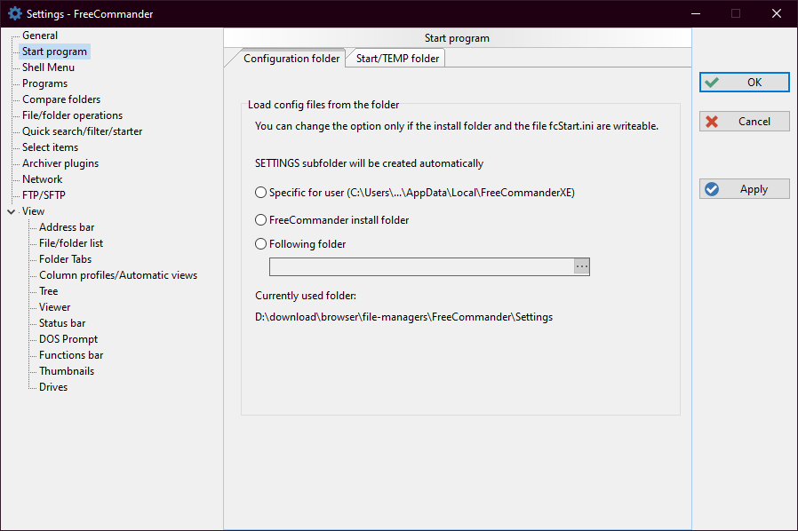
Task: Choose the Following folder radio option
Action: coord(260,244)
